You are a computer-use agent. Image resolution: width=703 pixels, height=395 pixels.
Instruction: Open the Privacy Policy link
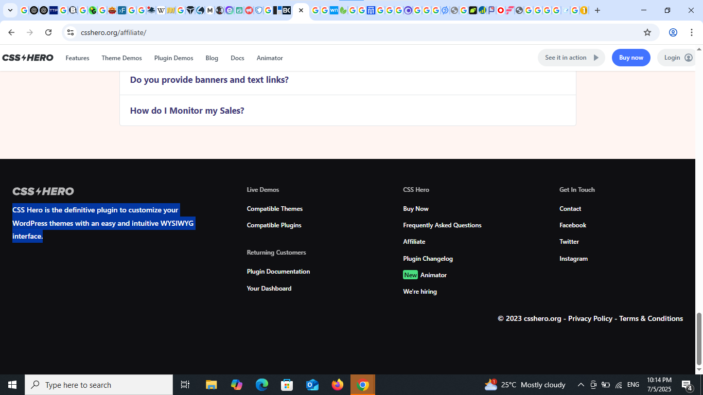pyautogui.click(x=590, y=318)
